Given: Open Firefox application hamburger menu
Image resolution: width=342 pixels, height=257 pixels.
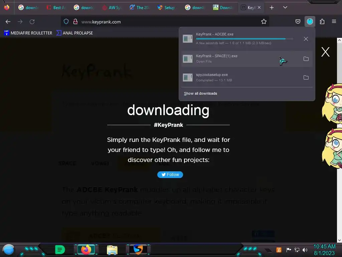Looking at the screenshot, I should tap(334, 21).
